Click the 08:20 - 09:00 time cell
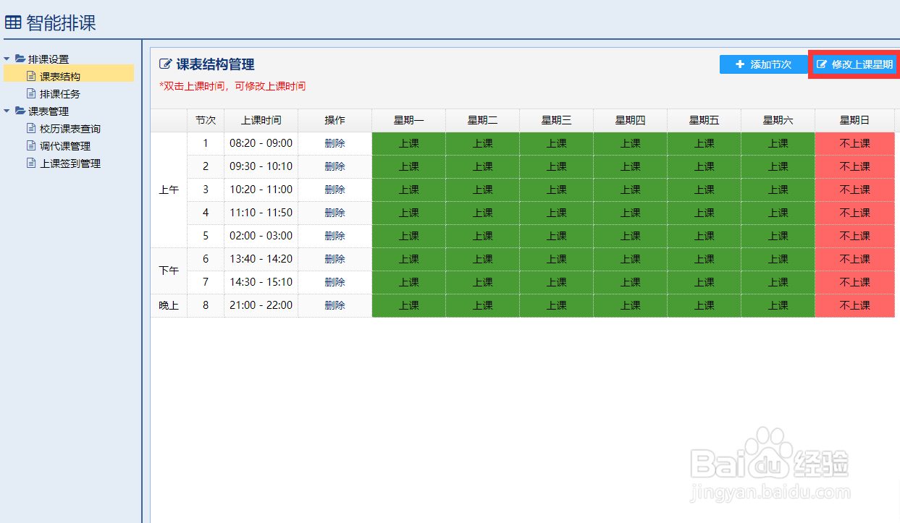Image resolution: width=900 pixels, height=523 pixels. (261, 143)
